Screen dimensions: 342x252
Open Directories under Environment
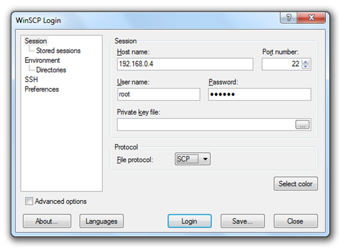pos(51,70)
